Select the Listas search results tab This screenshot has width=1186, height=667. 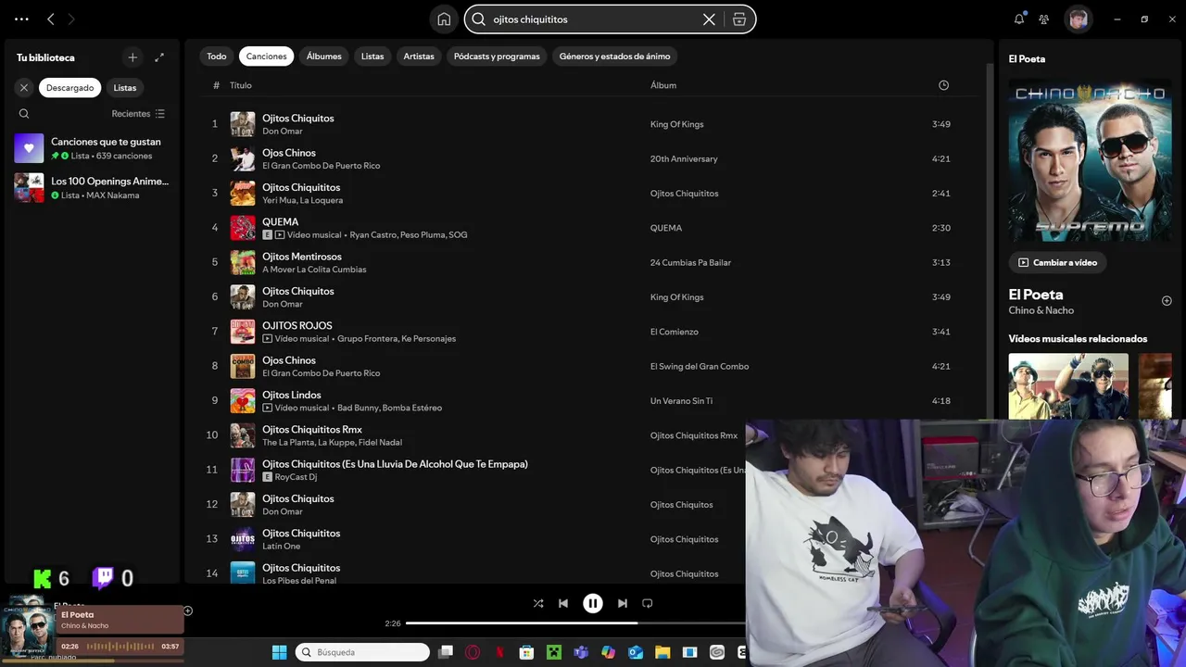tap(372, 57)
